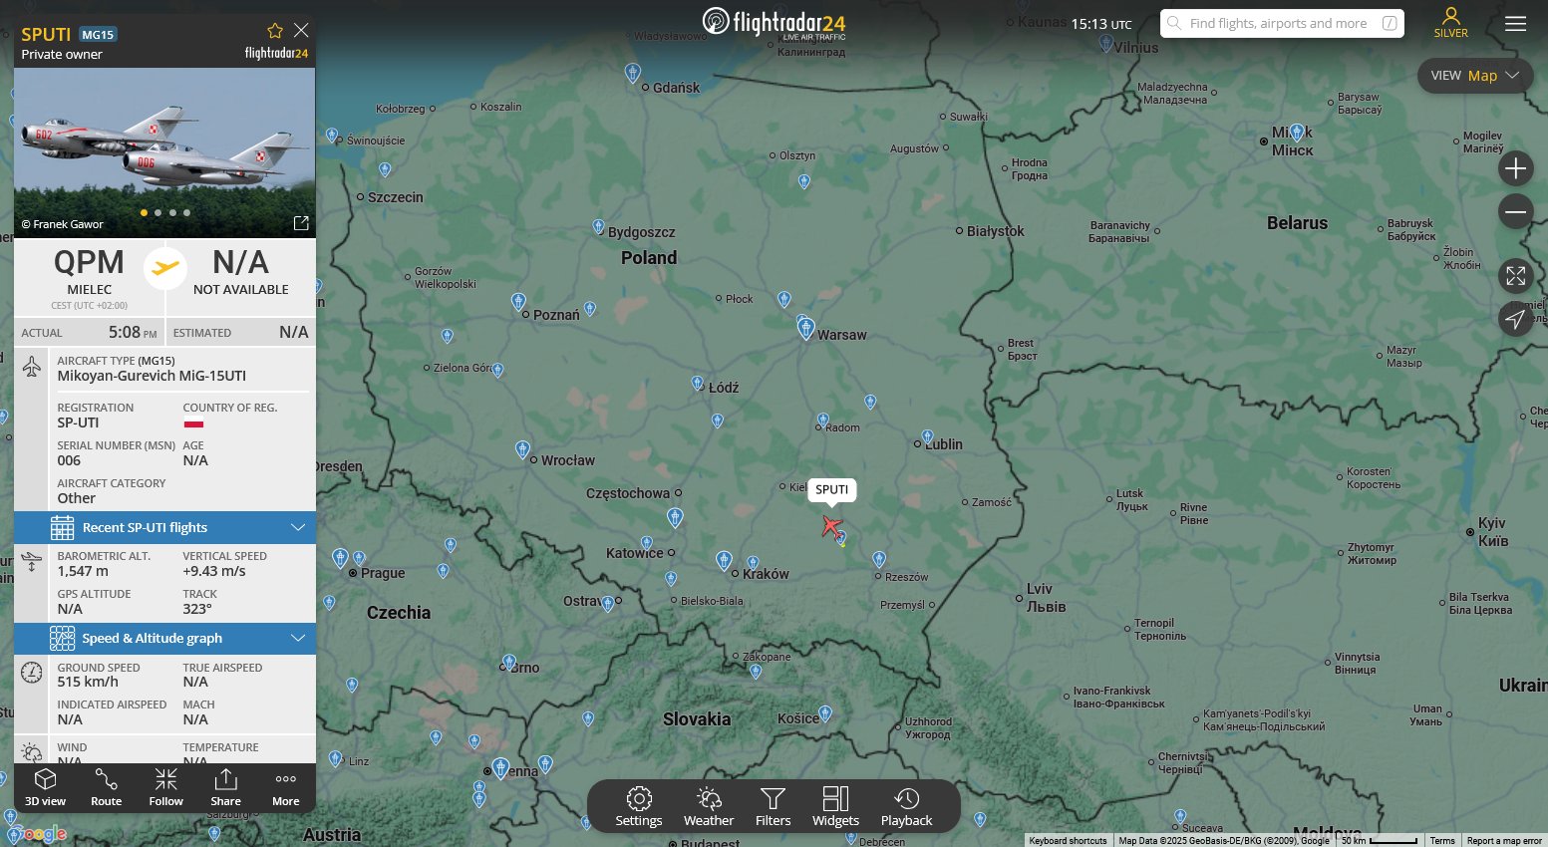Click Report a map error

1504,841
